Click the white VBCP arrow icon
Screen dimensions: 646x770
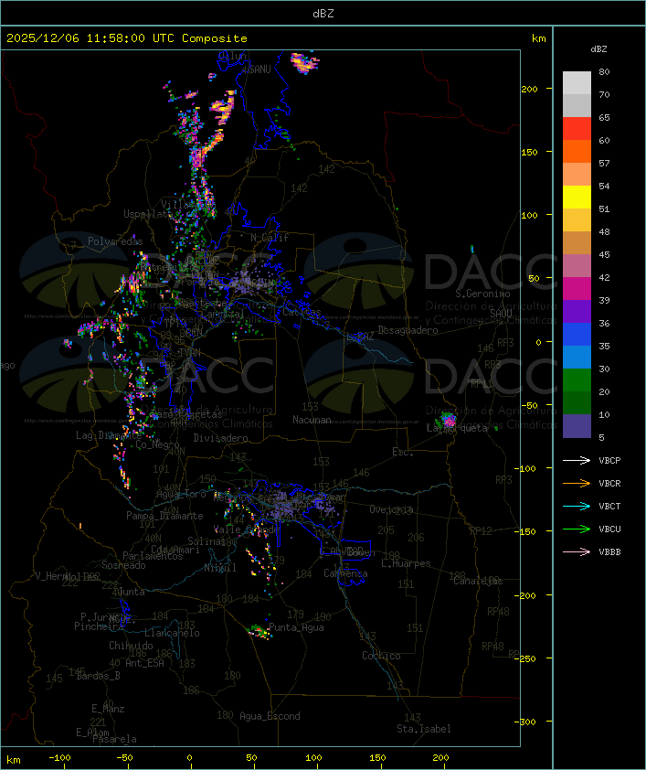[x=577, y=460]
